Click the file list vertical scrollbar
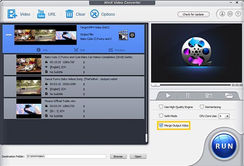 pyautogui.click(x=146, y=138)
